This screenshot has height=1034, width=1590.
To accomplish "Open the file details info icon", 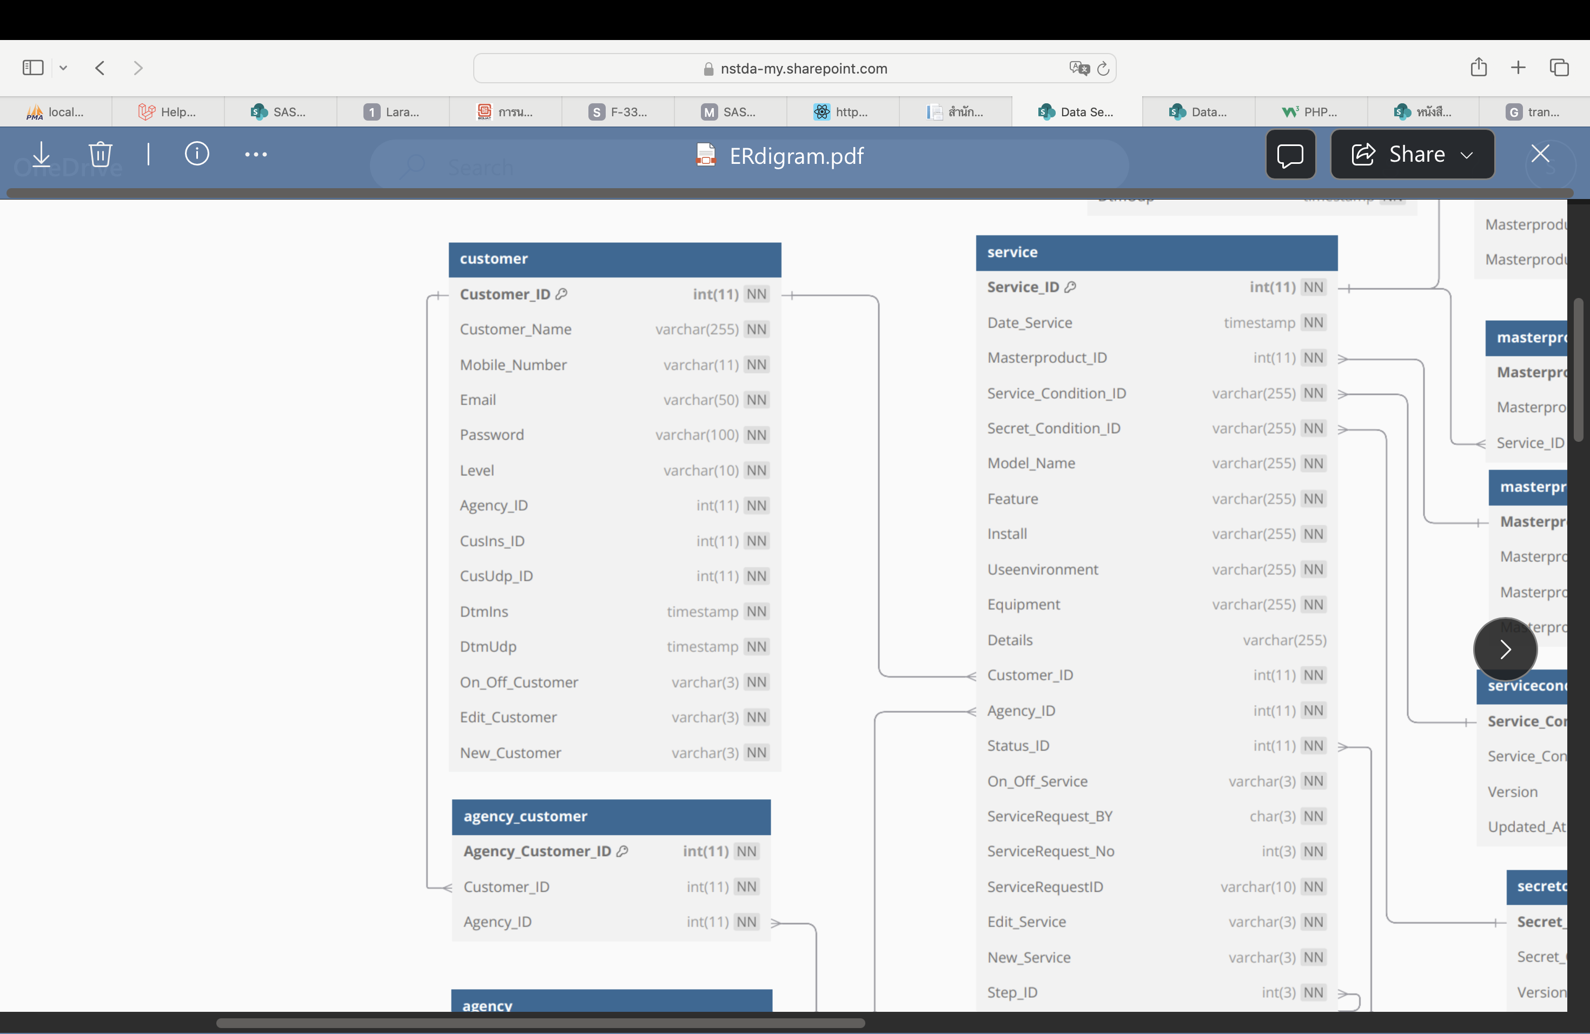I will click(196, 154).
